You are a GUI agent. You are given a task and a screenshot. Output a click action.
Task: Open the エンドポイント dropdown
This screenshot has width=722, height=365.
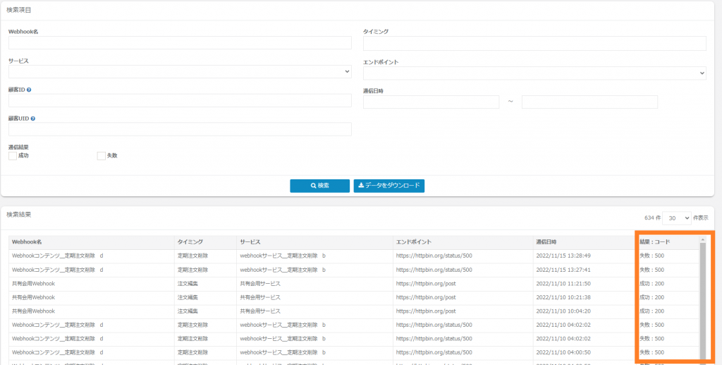(x=534, y=73)
